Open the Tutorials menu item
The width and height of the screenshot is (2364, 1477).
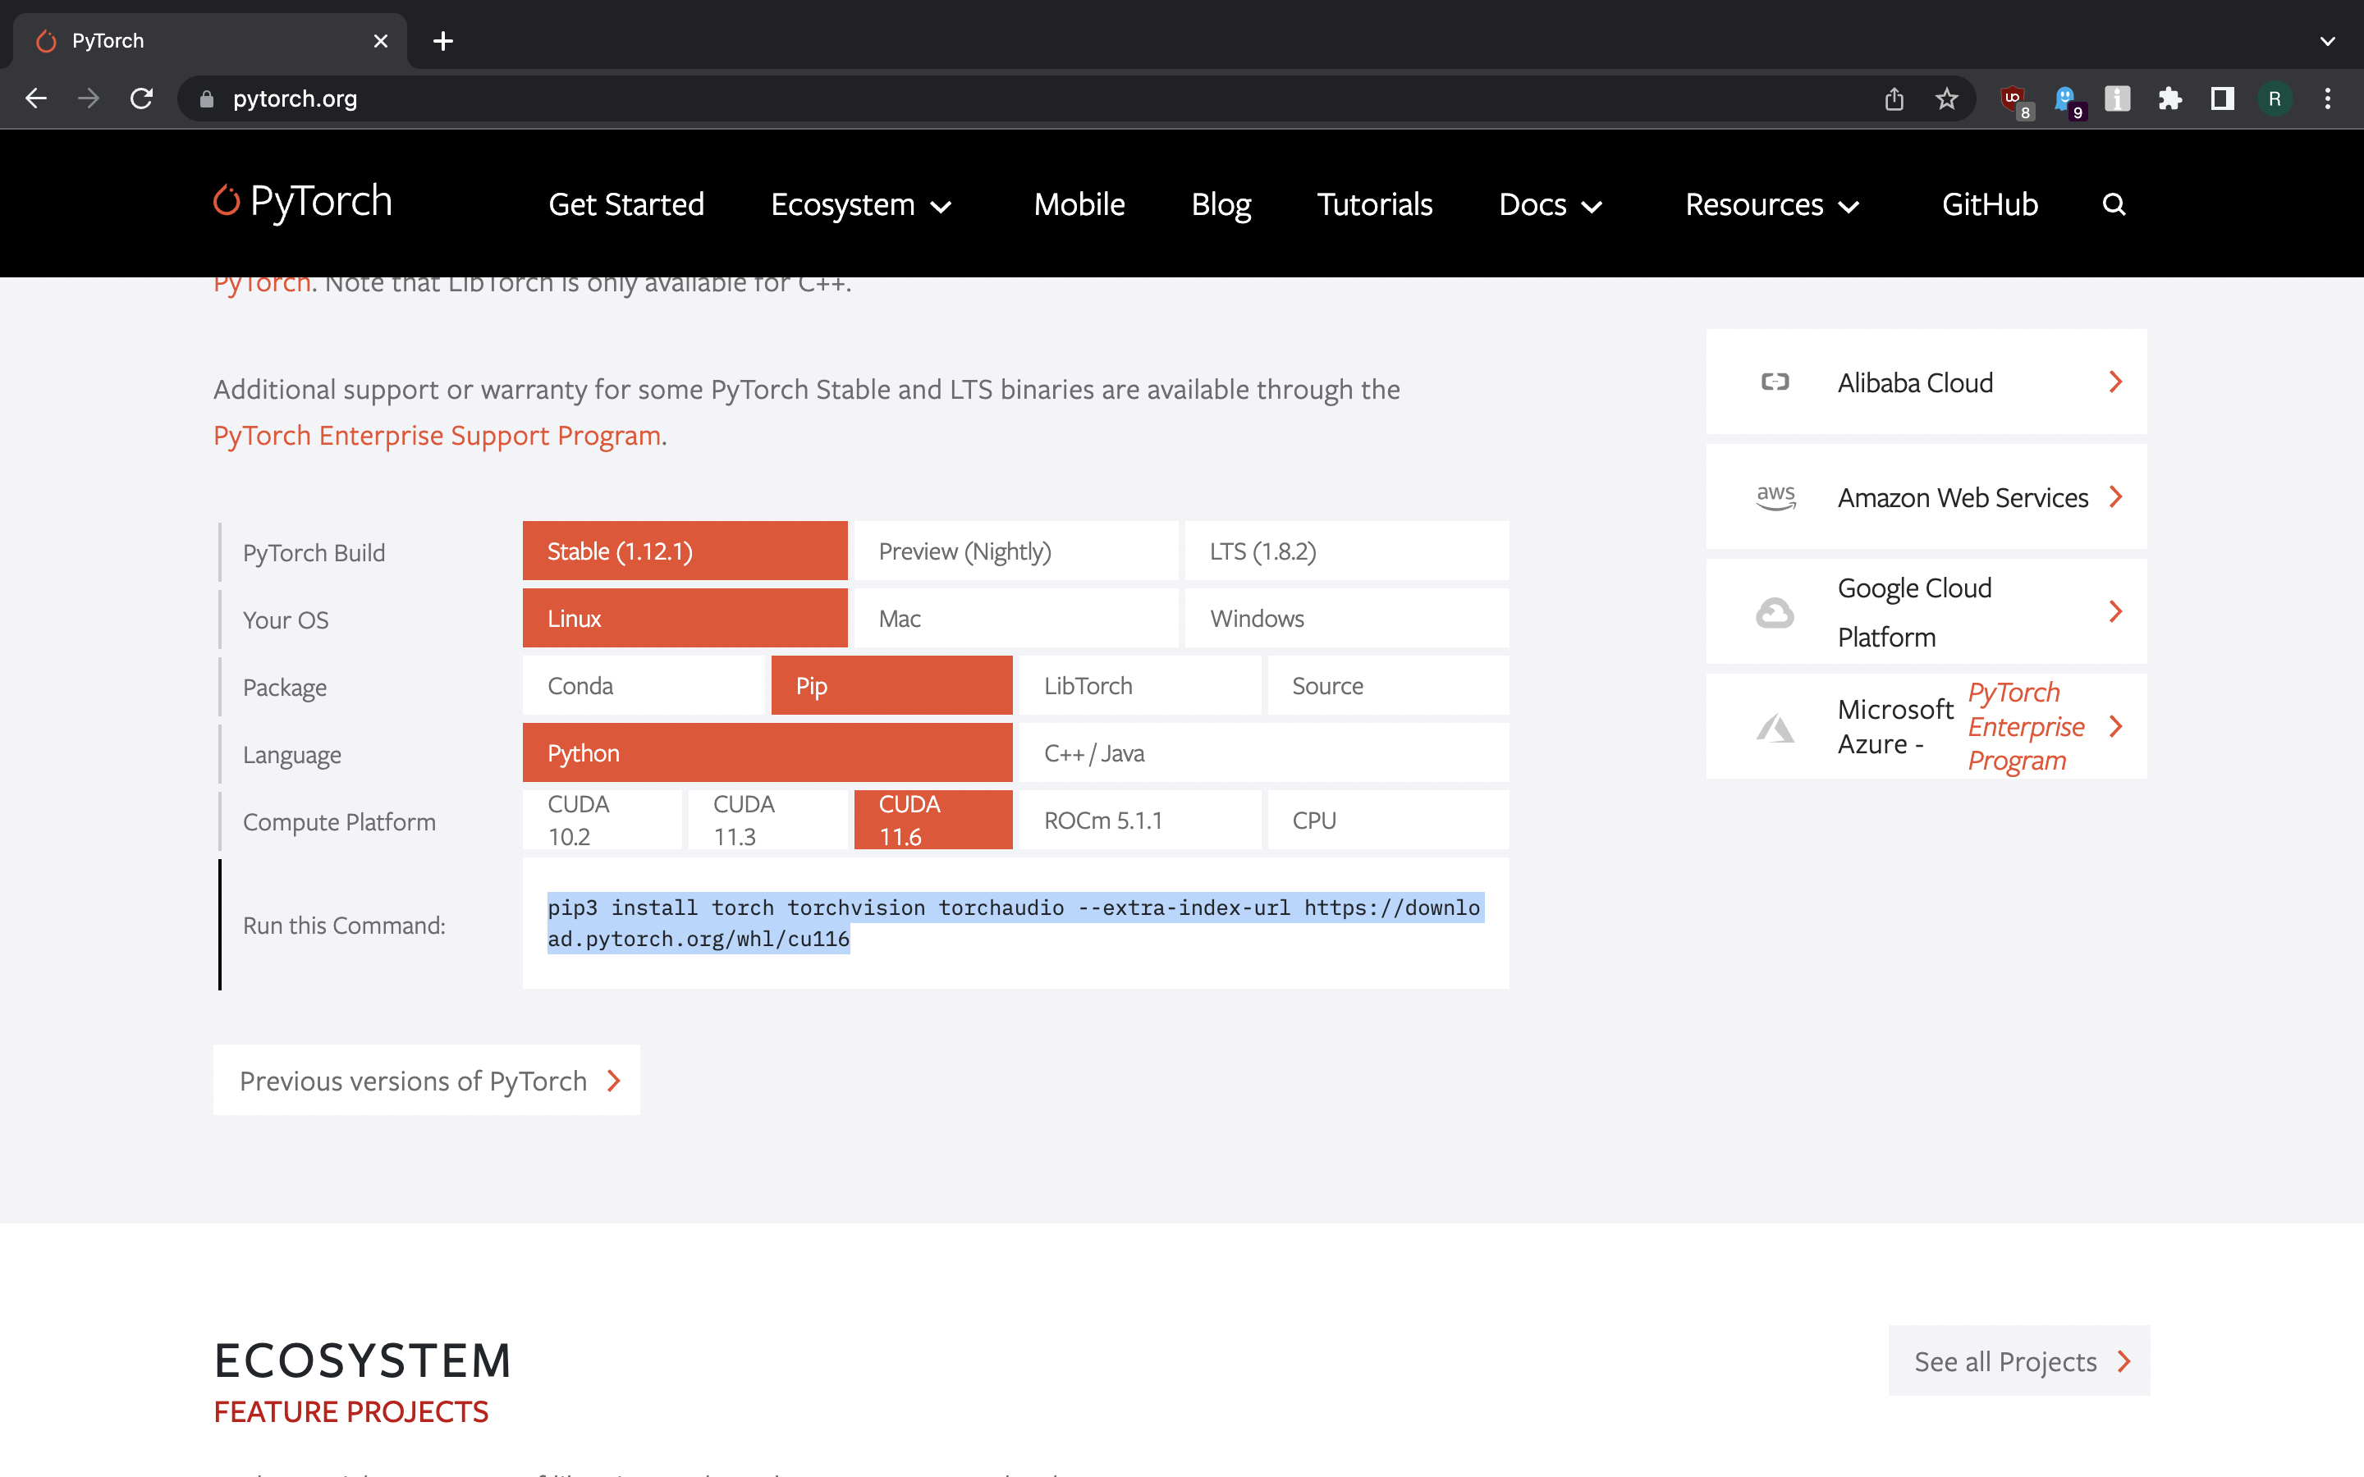tap(1374, 204)
